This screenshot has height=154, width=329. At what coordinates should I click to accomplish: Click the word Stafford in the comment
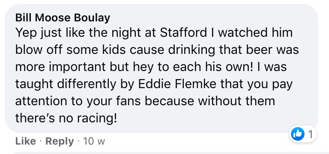pyautogui.click(x=183, y=33)
